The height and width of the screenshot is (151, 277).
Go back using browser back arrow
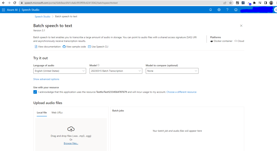point(3,3)
